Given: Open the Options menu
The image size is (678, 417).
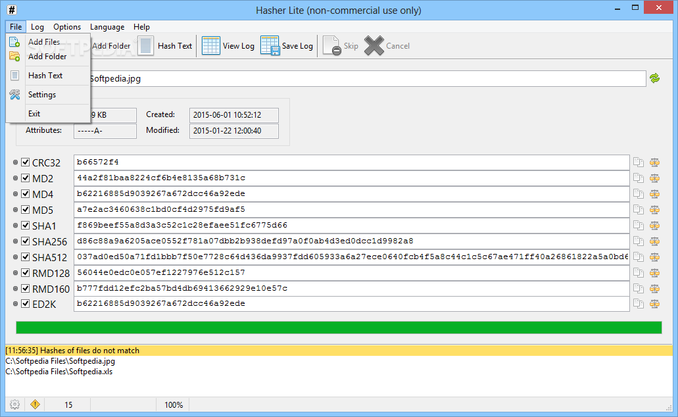Looking at the screenshot, I should [x=67, y=27].
